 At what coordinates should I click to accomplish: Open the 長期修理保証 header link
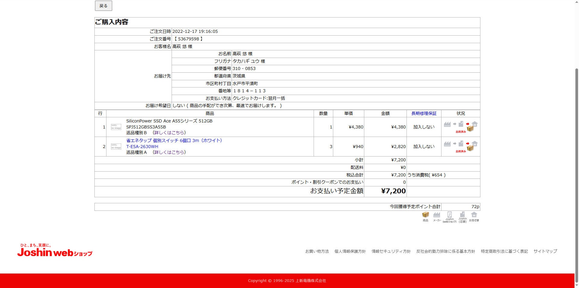pos(424,113)
